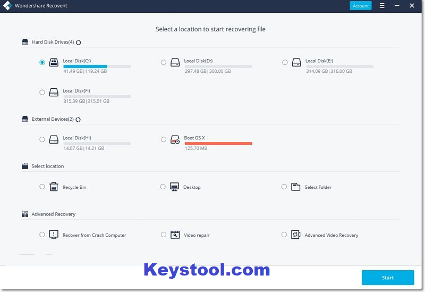Select the Local Disk(E:) radio button

pyautogui.click(x=285, y=62)
